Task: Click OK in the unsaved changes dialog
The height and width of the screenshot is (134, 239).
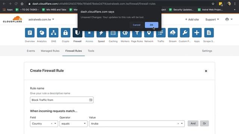Action: pyautogui.click(x=152, y=25)
